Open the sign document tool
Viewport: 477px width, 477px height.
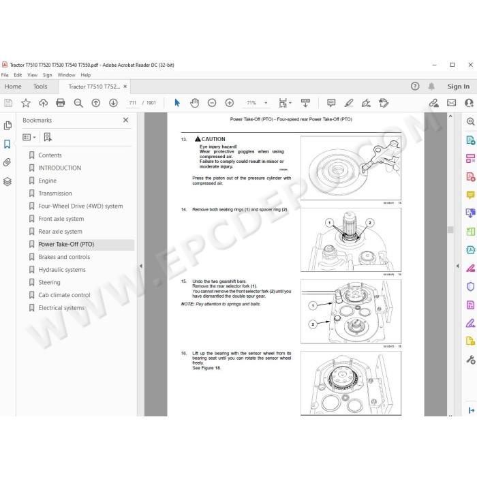click(x=366, y=103)
